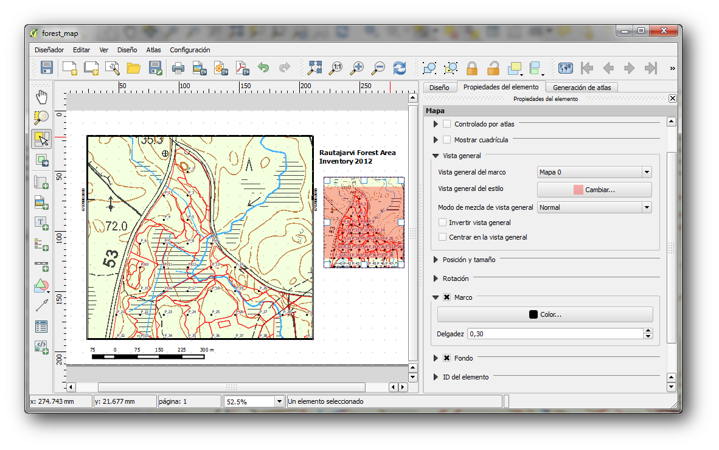Click the zoom out magnifier
The width and height of the screenshot is (719, 450).
click(x=378, y=68)
